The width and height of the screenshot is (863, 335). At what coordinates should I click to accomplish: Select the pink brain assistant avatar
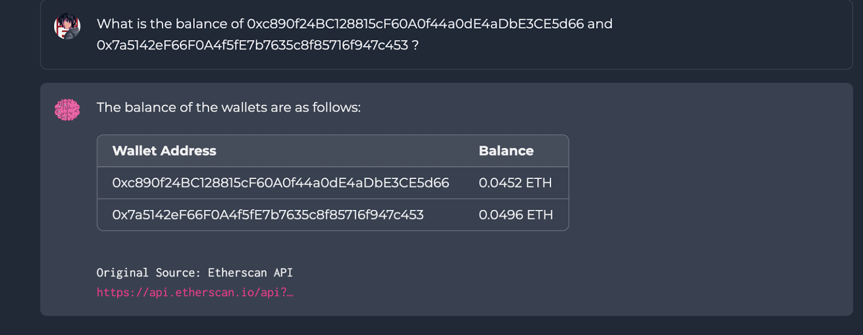67,109
